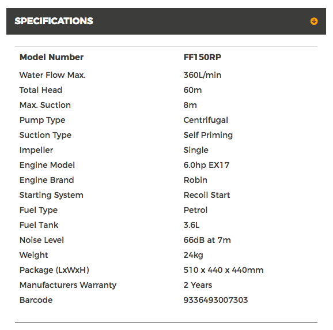Screen dimensions: 333x330
Task: Select the Recoil Start value
Action: click(x=207, y=195)
